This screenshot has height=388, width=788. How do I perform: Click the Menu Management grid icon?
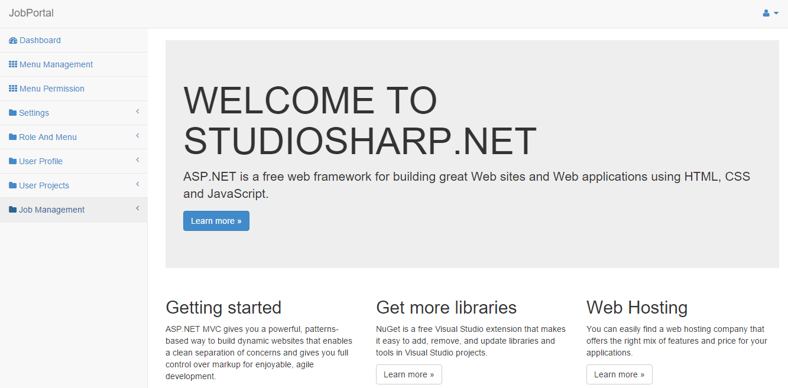(x=13, y=64)
